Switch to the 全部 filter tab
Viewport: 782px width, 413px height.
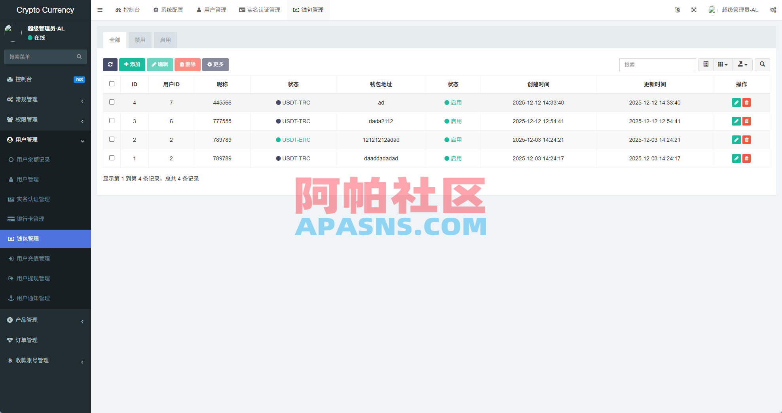tap(115, 40)
